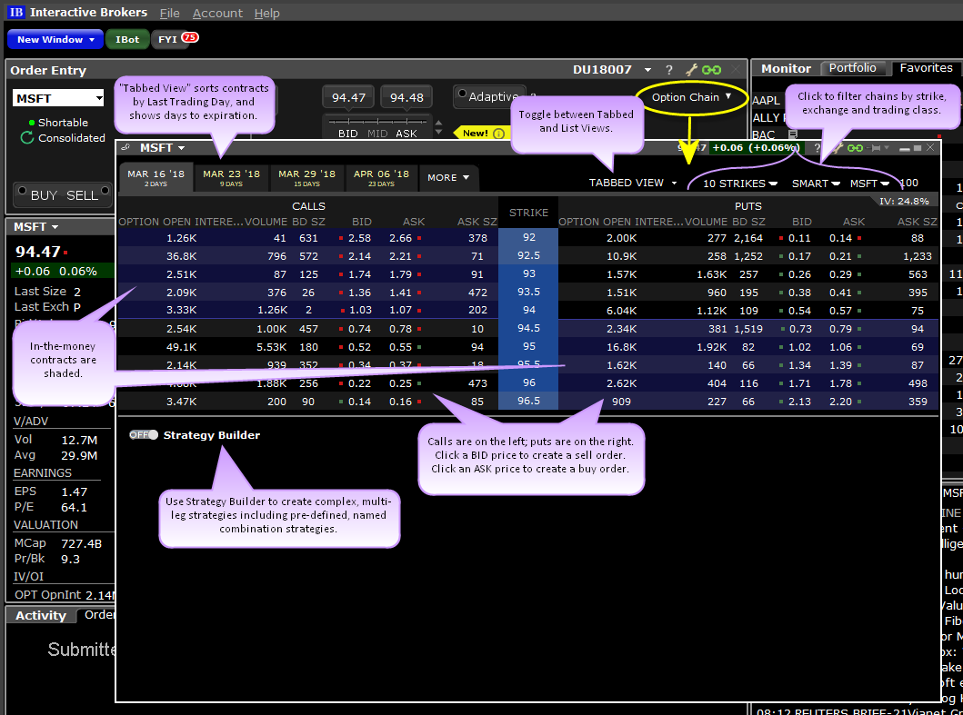This screenshot has width=963, height=715.
Task: Open the MSFT symbol combo box in Order Entry
Action: point(58,98)
